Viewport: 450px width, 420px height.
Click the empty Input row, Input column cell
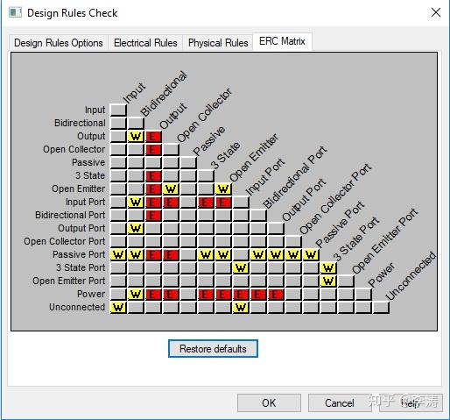click(x=118, y=110)
